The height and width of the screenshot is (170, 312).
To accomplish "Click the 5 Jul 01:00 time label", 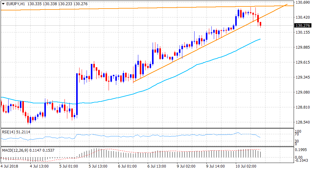I will pos(68,166).
